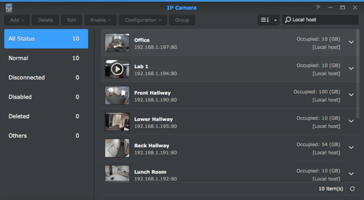Click the Delete button

(x=45, y=20)
